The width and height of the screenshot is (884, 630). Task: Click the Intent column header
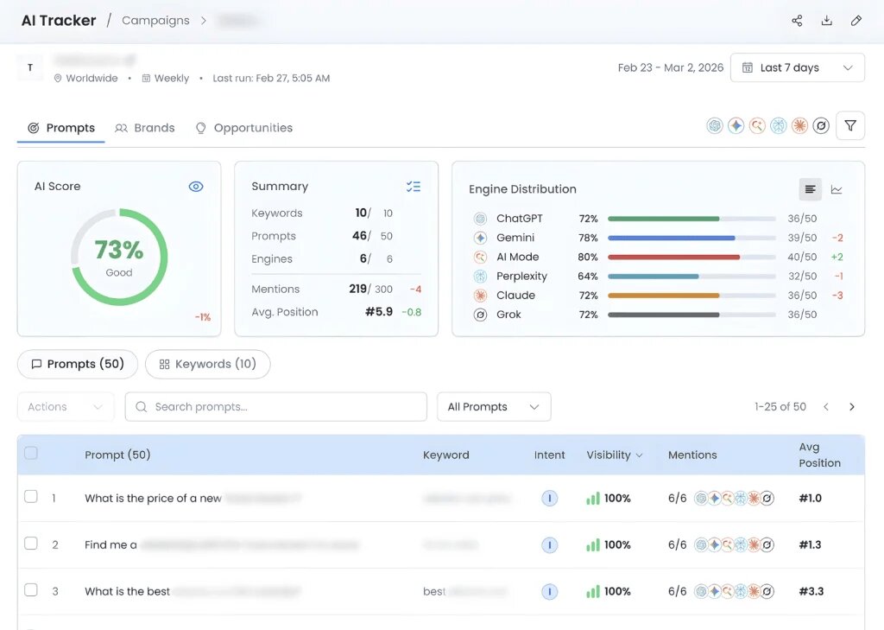pos(550,455)
